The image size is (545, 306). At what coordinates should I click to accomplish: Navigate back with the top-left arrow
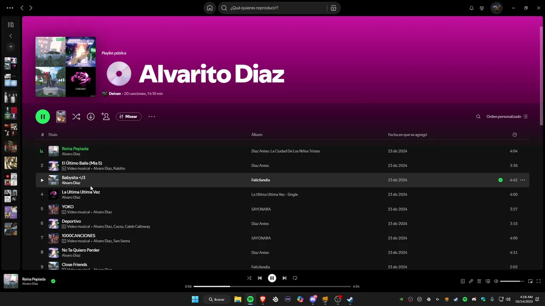pos(22,8)
